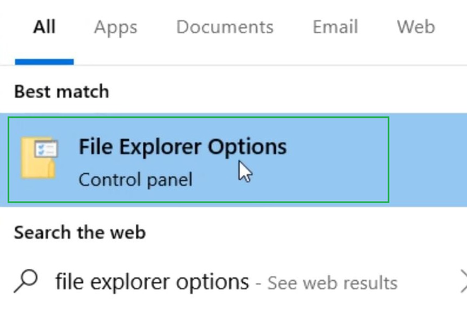The height and width of the screenshot is (314, 467).
Task: Click the 'See web results' text
Action: [x=333, y=283]
